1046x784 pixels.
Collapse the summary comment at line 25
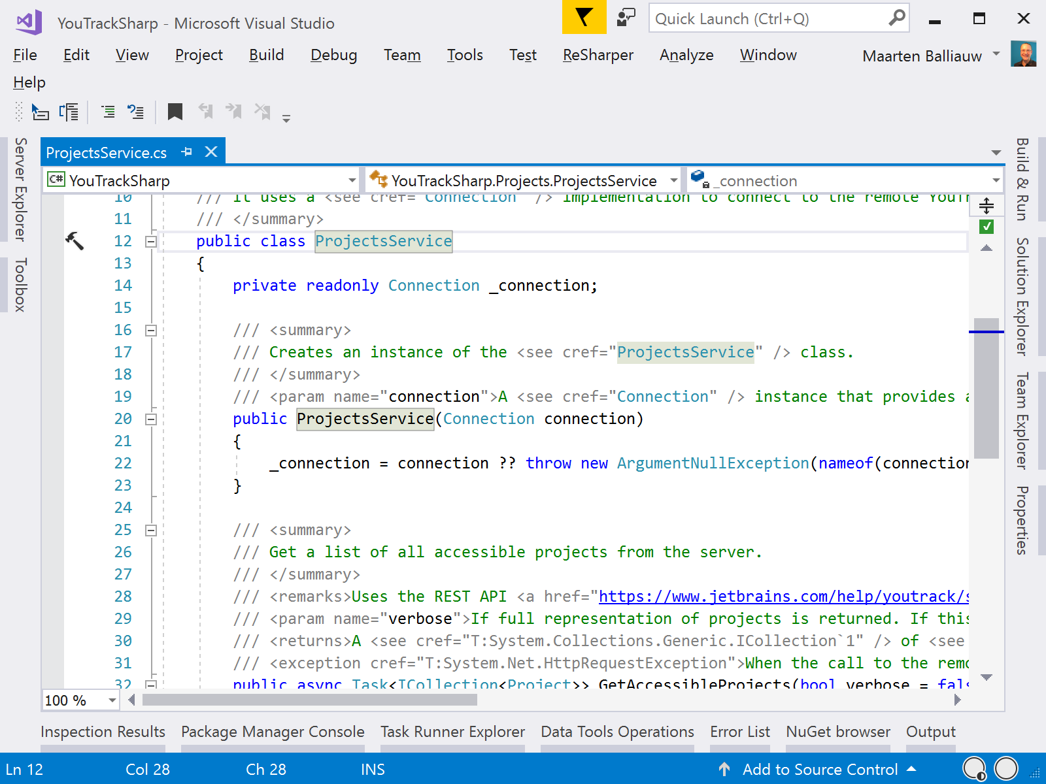(151, 531)
